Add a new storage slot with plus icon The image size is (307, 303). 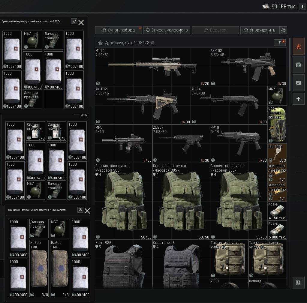(x=298, y=99)
